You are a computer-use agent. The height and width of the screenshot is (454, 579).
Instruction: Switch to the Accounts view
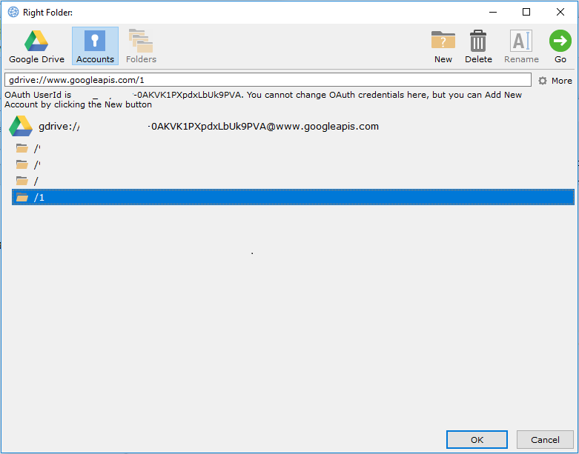pos(95,46)
